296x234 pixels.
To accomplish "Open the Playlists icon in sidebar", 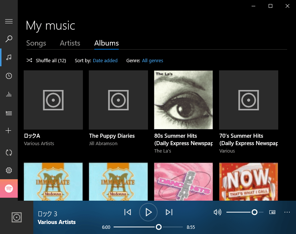I will (9, 113).
